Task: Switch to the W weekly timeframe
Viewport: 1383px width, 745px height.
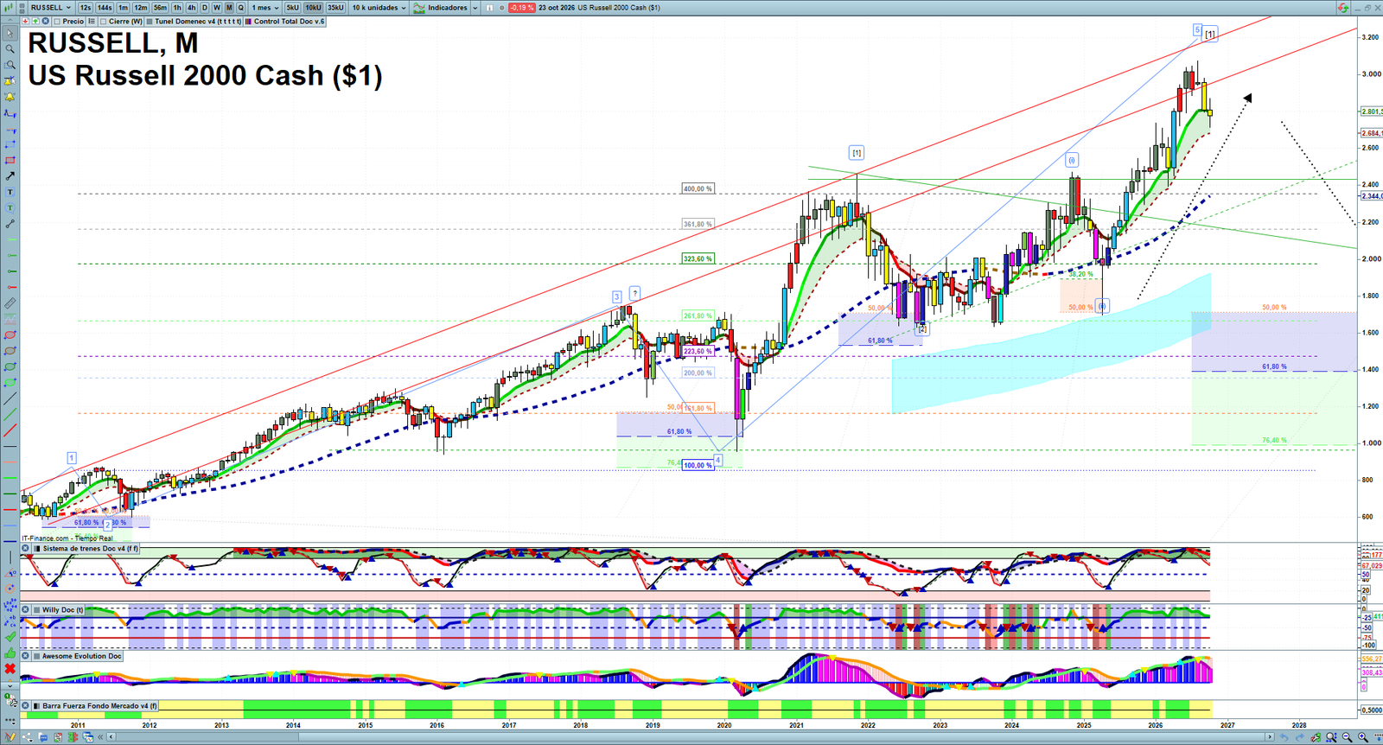Action: (216, 8)
